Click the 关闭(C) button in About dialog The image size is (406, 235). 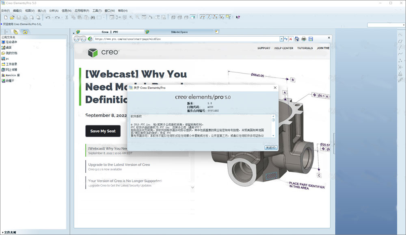tap(271, 147)
